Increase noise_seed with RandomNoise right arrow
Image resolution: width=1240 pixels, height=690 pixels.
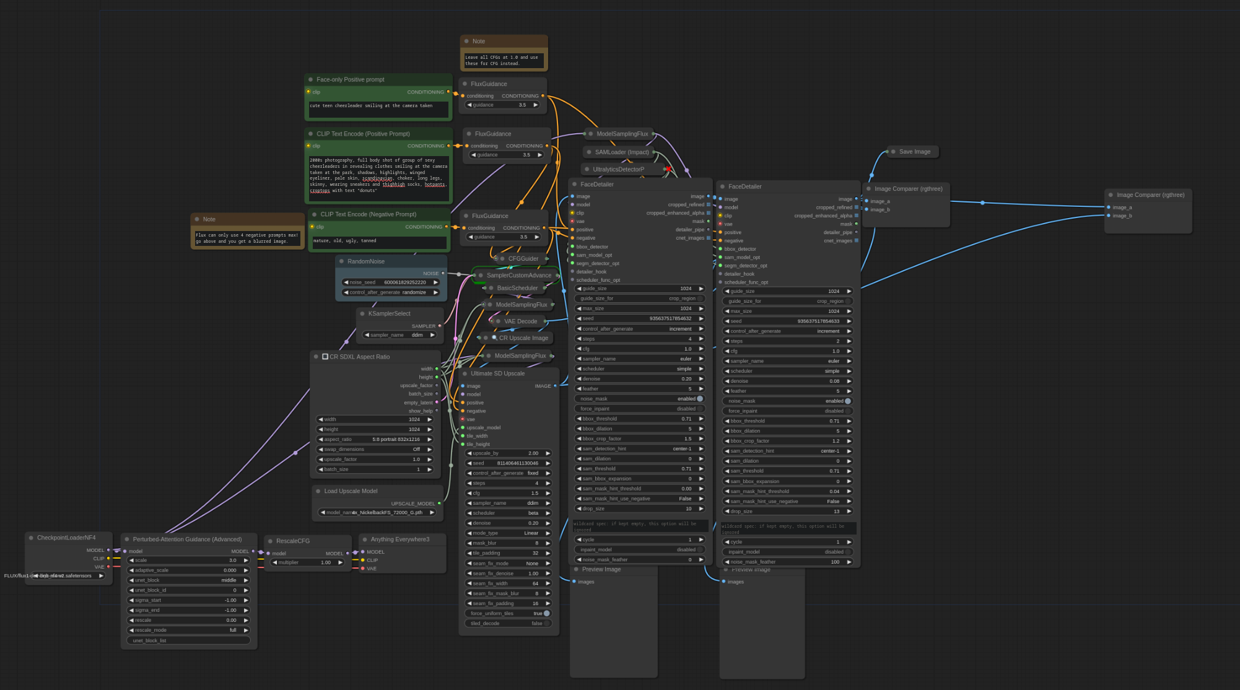[x=435, y=282]
